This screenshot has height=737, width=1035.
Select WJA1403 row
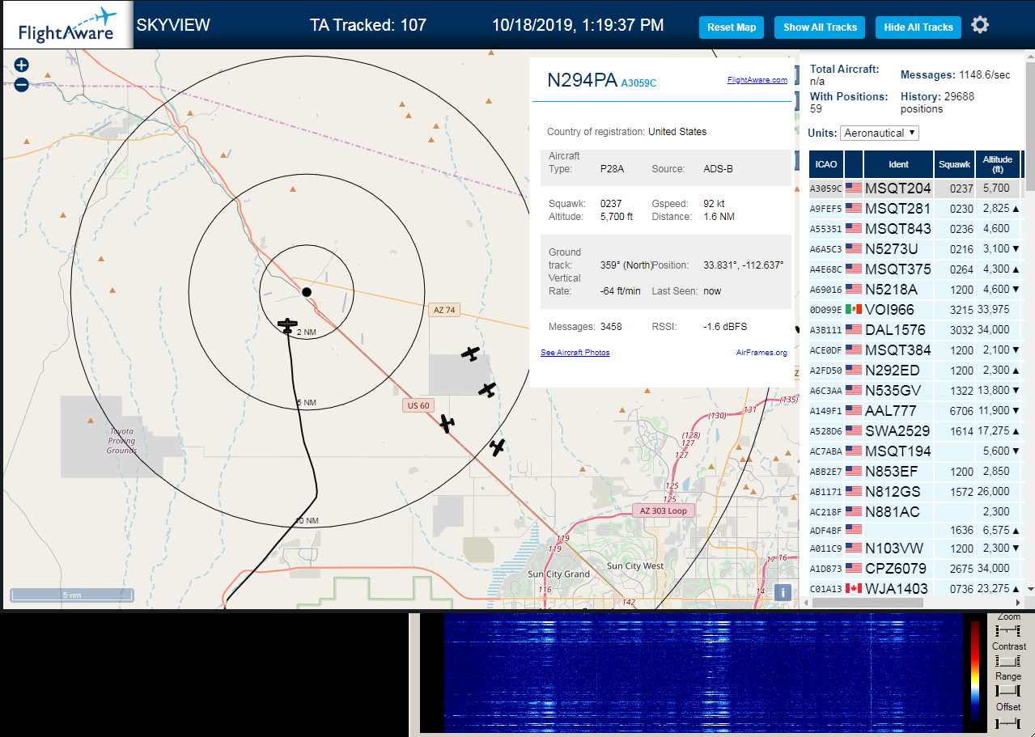click(916, 588)
